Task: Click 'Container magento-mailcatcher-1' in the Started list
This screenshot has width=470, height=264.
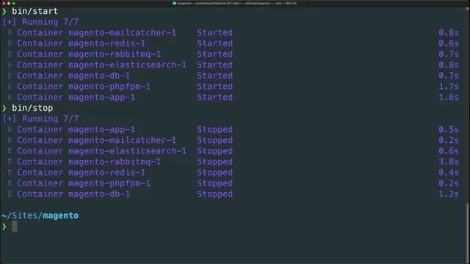Action: tap(96, 32)
